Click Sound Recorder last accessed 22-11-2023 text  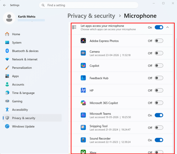(x=110, y=142)
